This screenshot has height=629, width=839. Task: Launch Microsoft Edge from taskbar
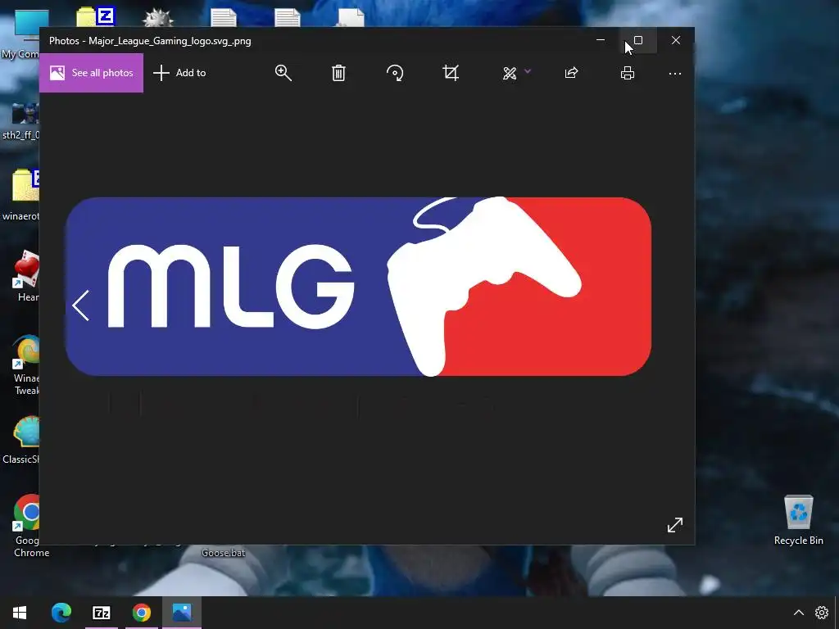click(61, 613)
